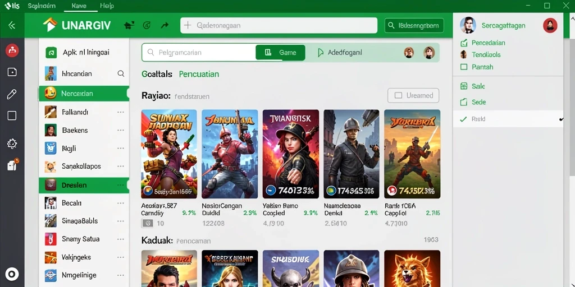Open options dots for Baekens
This screenshot has height=287, width=575.
pyautogui.click(x=121, y=130)
